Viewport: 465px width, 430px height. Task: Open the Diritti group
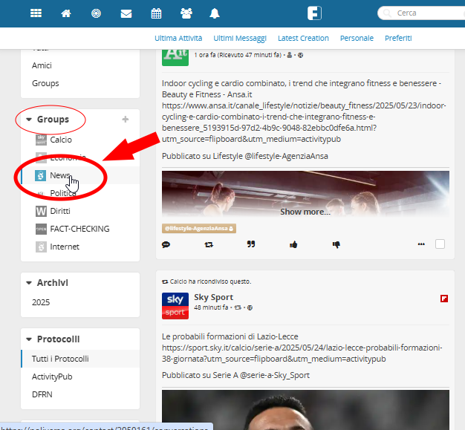[60, 211]
